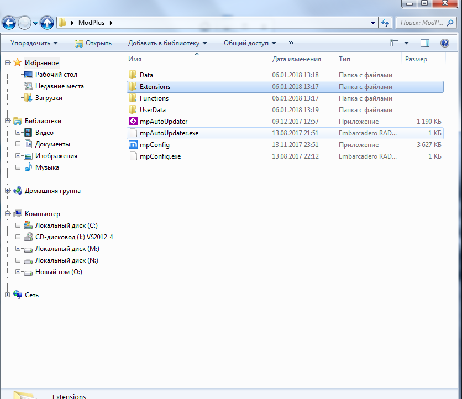
Task: Select Избранное in the navigation pane
Action: pyautogui.click(x=41, y=63)
